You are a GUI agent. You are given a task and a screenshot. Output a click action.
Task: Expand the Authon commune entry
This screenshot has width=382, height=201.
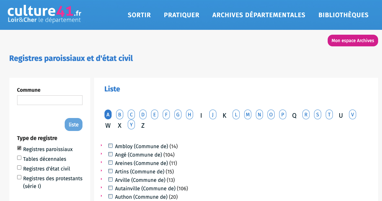point(102,196)
